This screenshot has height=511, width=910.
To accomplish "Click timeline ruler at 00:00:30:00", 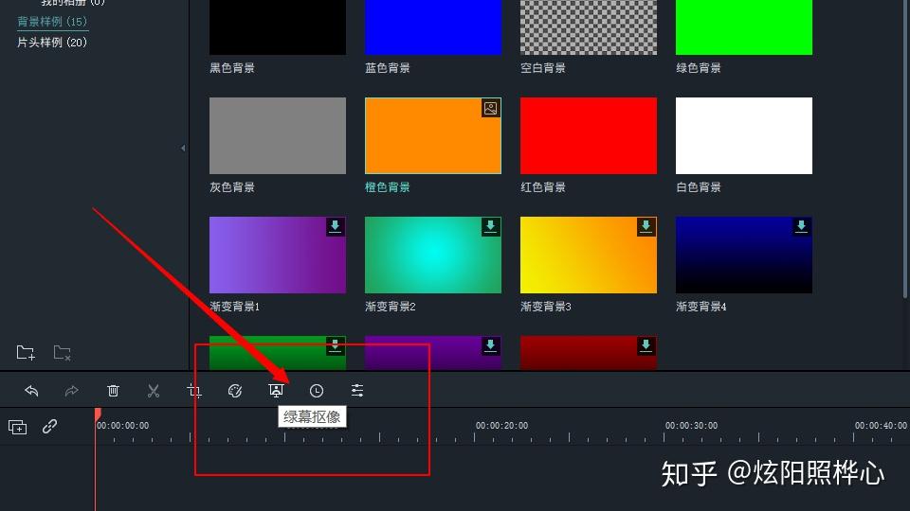I will pyautogui.click(x=691, y=426).
